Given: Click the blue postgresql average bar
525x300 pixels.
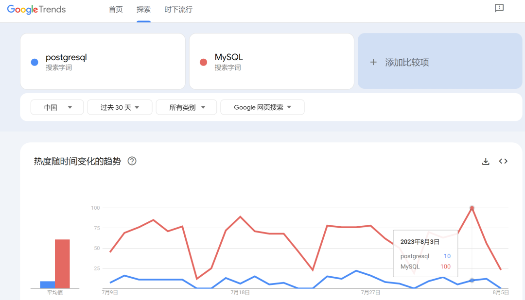Looking at the screenshot, I should coord(48,284).
